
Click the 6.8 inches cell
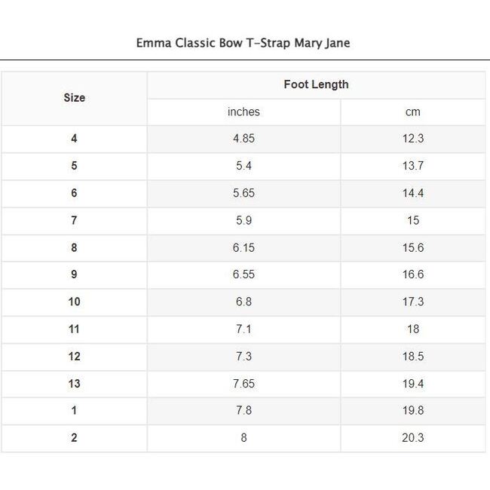(243, 302)
